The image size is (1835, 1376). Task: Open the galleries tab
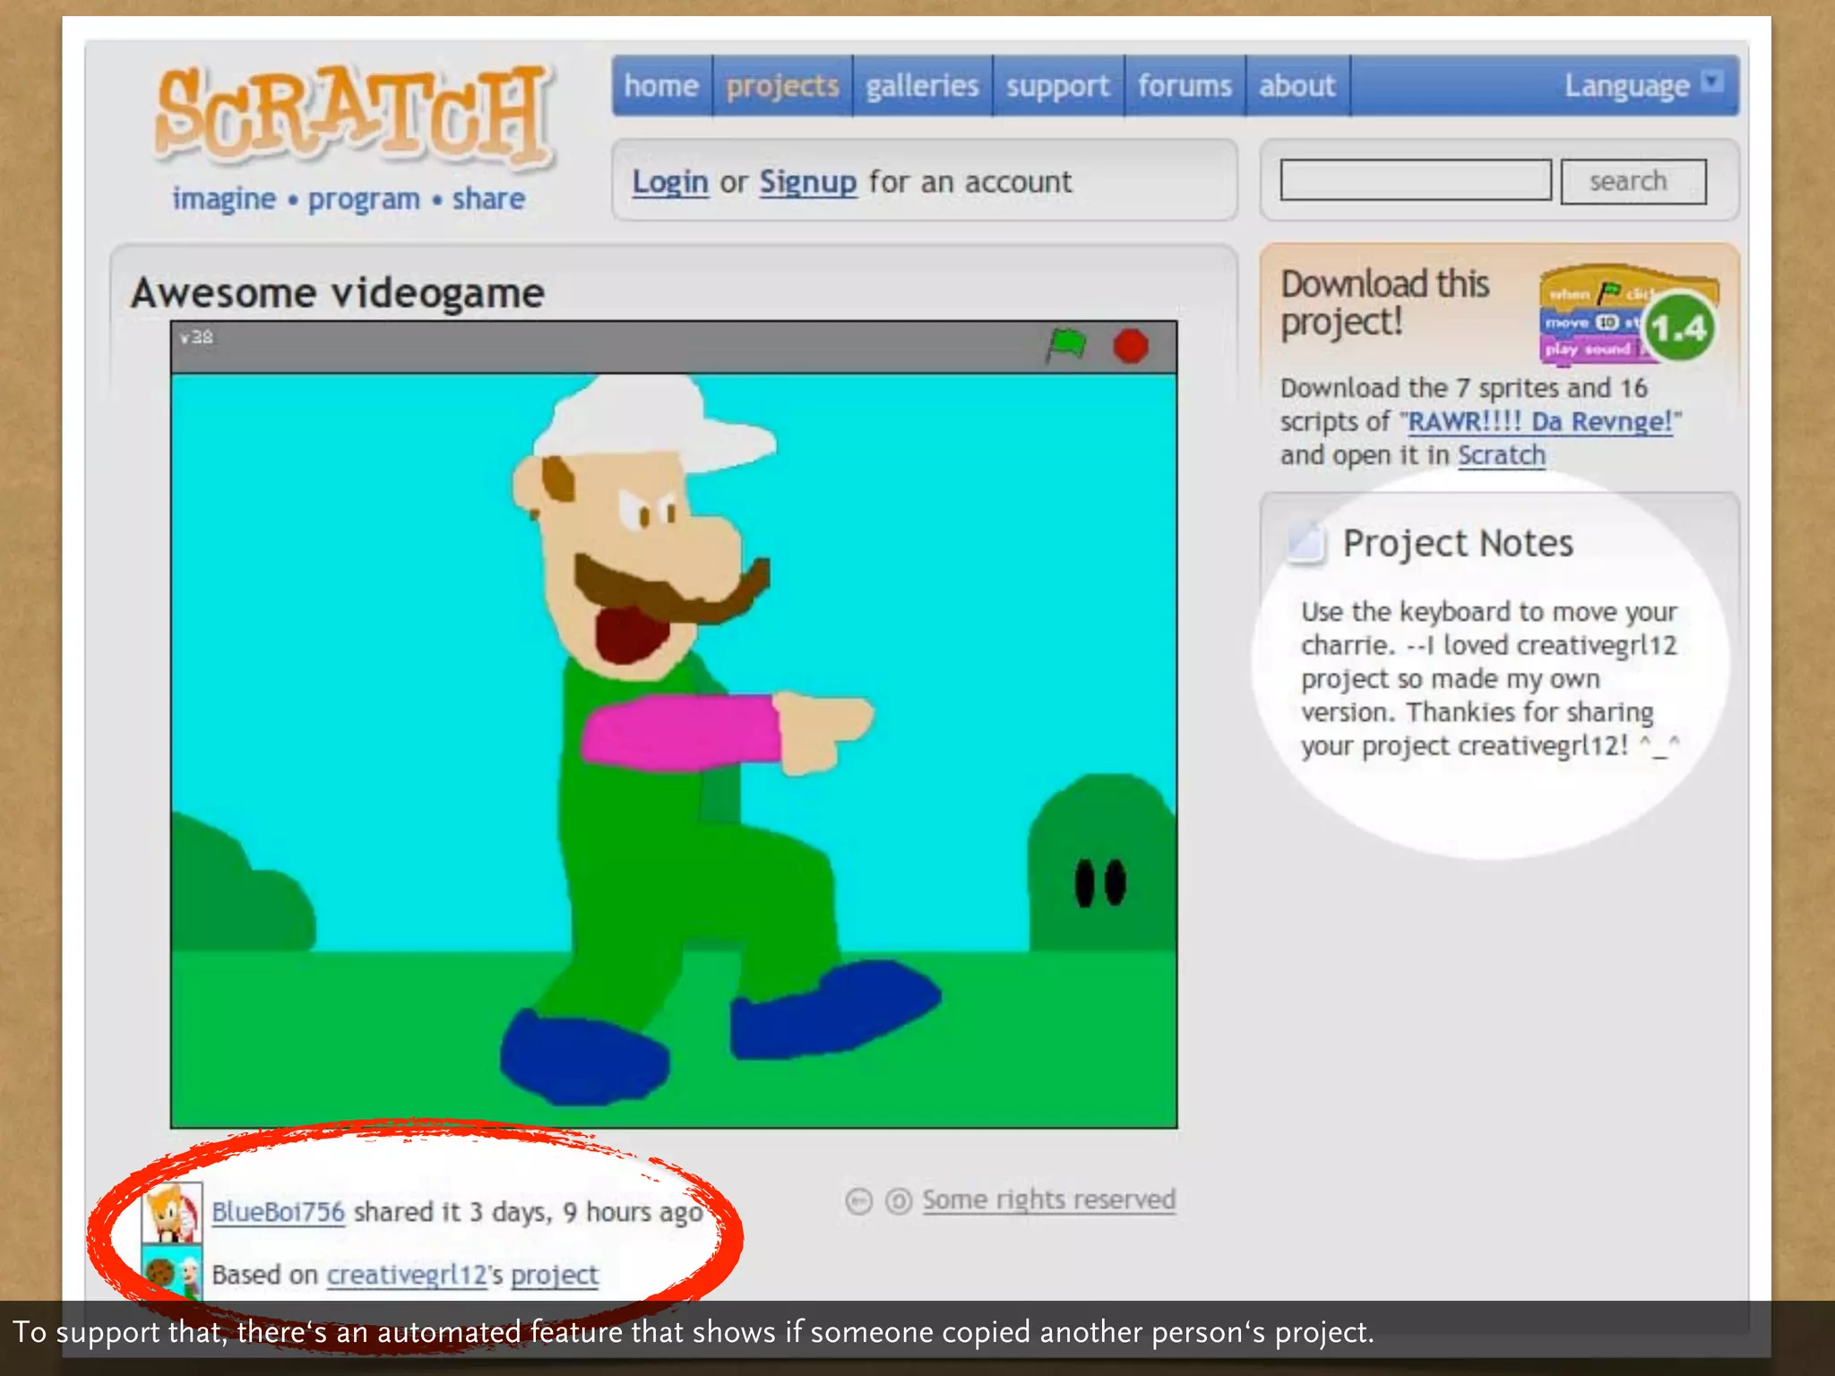click(x=922, y=86)
